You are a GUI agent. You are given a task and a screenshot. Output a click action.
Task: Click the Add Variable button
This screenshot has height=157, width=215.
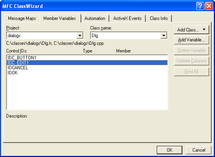[192, 40]
